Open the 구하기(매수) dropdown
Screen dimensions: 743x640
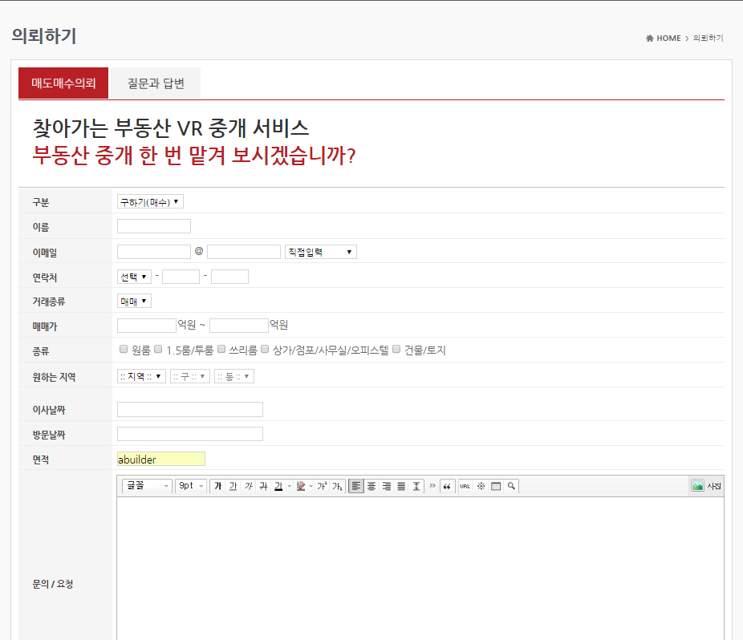point(150,202)
